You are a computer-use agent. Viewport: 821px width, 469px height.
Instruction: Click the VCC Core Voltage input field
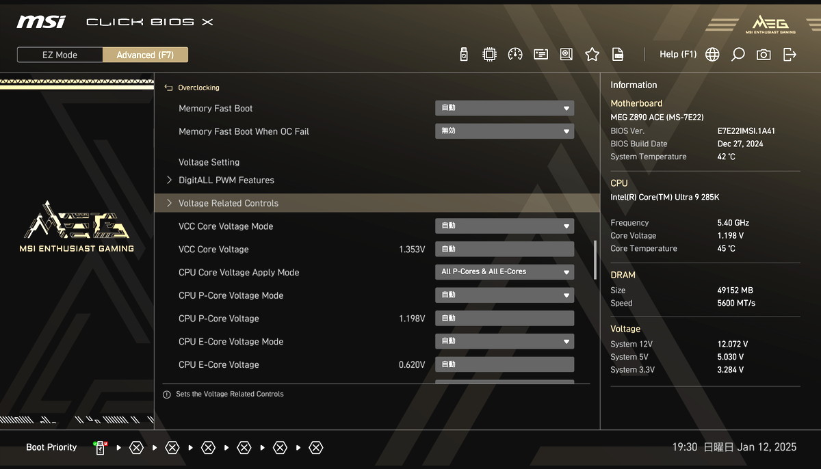click(504, 249)
